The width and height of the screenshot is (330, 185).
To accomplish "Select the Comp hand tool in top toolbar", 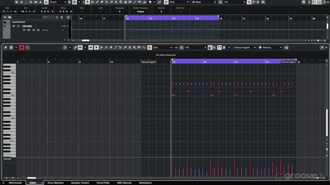I will pyautogui.click(x=125, y=2).
